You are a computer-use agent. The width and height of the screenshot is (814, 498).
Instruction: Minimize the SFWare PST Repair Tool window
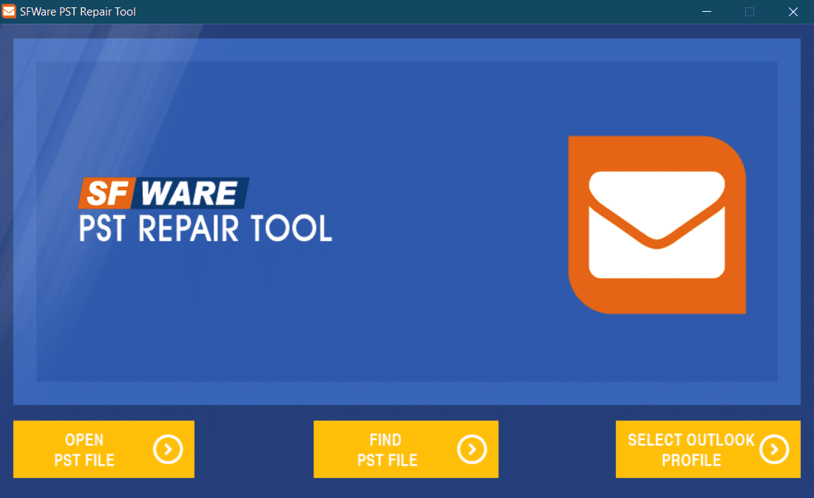tap(706, 12)
